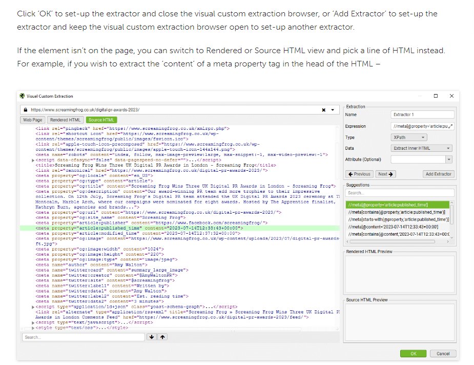The image size is (474, 365).
Task: Select the og:locale meta line
Action: point(94,176)
